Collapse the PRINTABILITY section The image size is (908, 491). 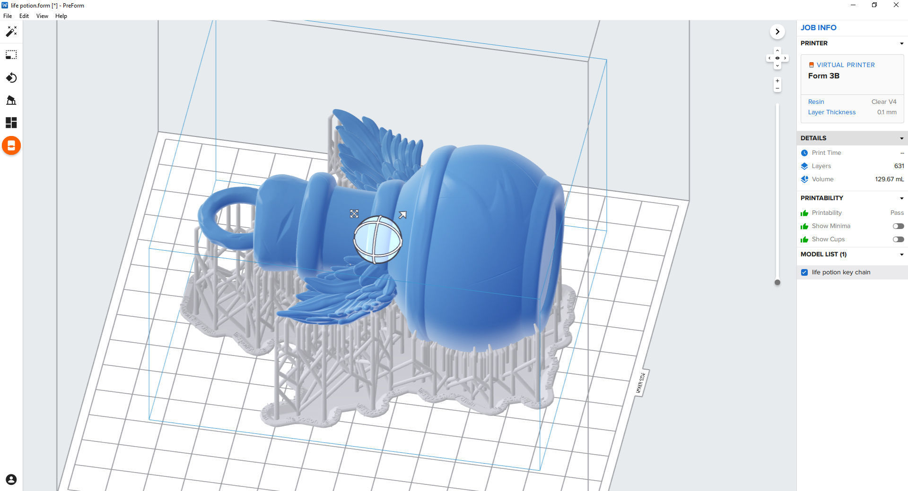(901, 198)
